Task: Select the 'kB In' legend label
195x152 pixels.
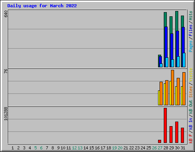Action: (x=191, y=123)
